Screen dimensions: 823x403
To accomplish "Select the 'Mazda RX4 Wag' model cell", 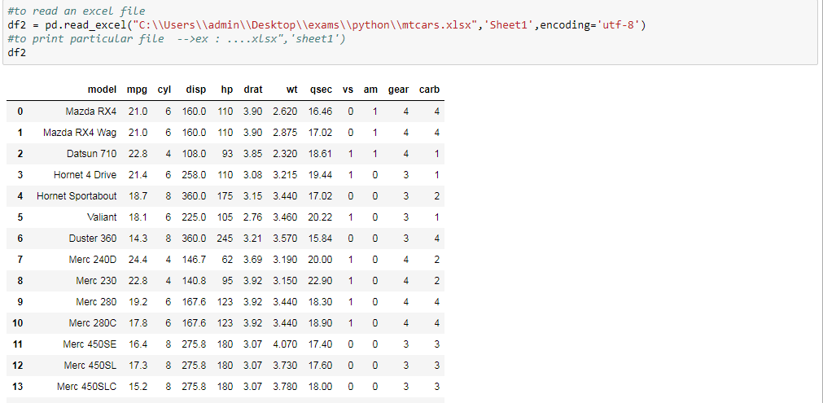I will click(80, 132).
